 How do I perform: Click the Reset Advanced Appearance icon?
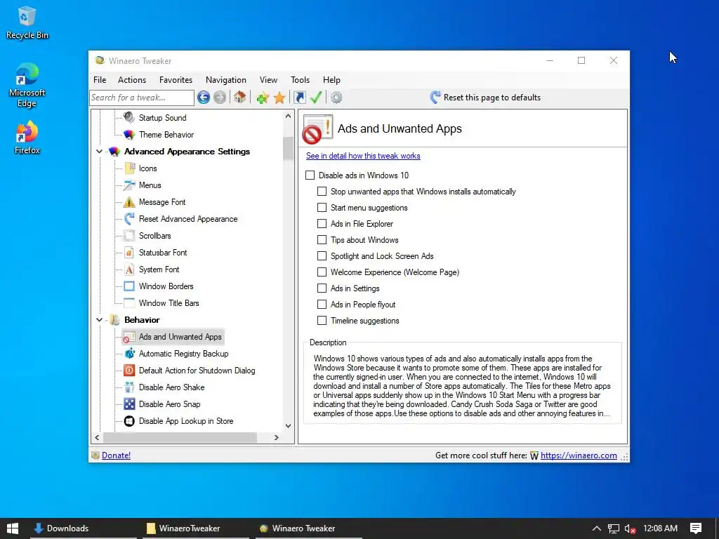tap(129, 219)
